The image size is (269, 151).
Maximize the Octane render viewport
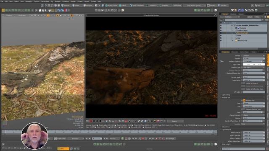pos(215,15)
